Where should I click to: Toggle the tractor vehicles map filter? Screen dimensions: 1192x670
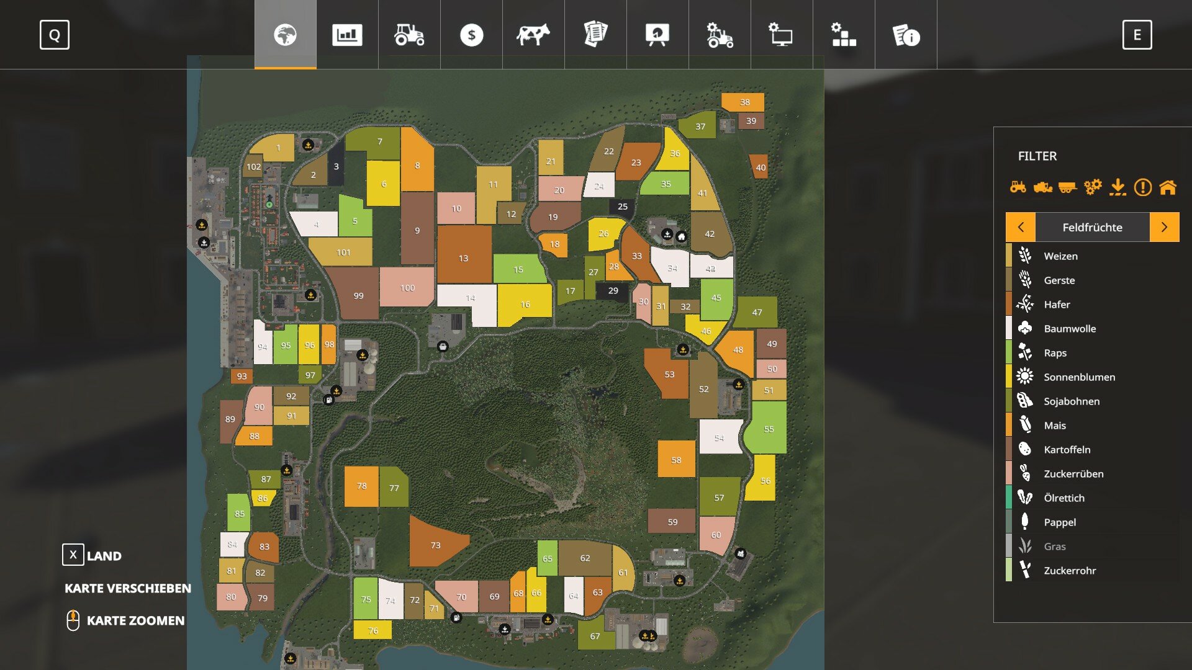[x=1018, y=187]
